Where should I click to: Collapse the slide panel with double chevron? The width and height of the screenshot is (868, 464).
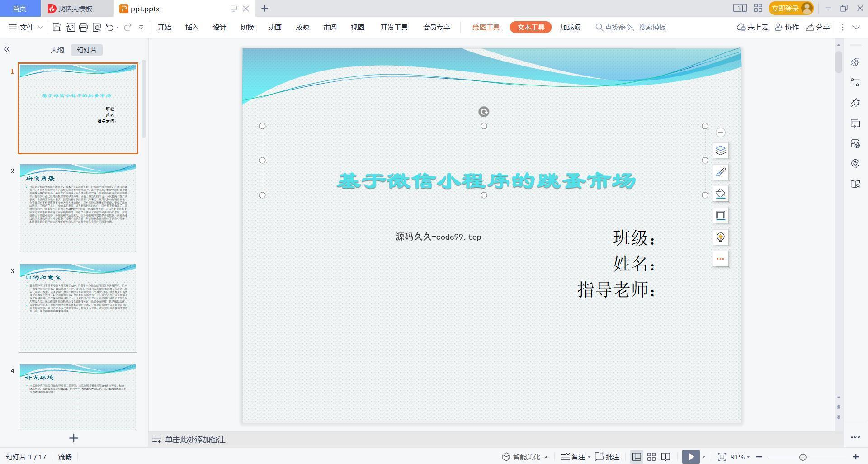coord(7,49)
